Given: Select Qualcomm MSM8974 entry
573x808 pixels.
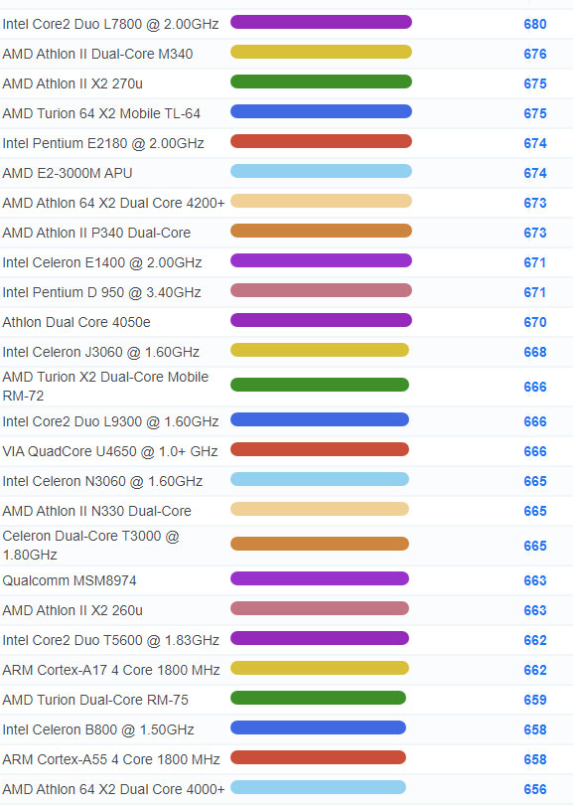Looking at the screenshot, I should coord(70,581).
